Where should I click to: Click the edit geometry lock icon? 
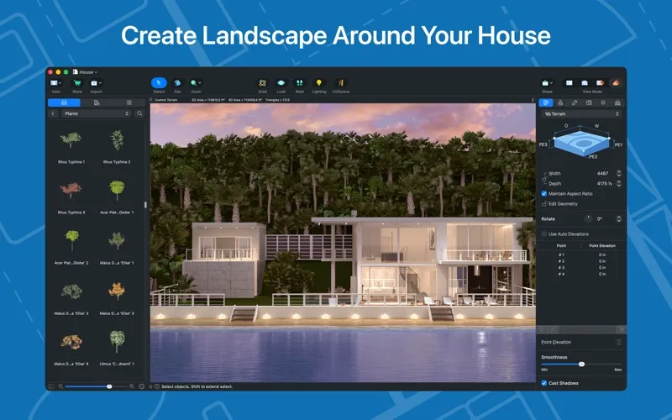click(x=544, y=204)
